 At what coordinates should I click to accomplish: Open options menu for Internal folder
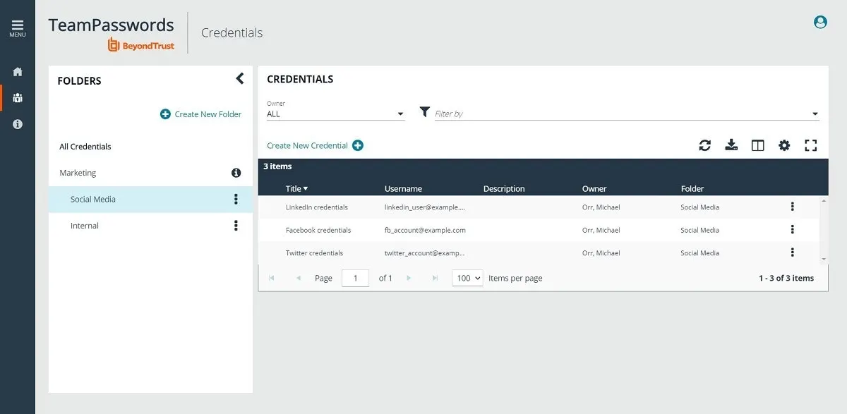pos(236,226)
